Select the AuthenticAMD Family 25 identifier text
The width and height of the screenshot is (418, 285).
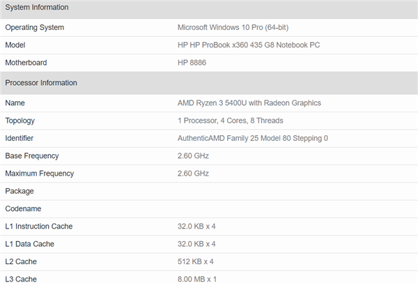pos(253,139)
